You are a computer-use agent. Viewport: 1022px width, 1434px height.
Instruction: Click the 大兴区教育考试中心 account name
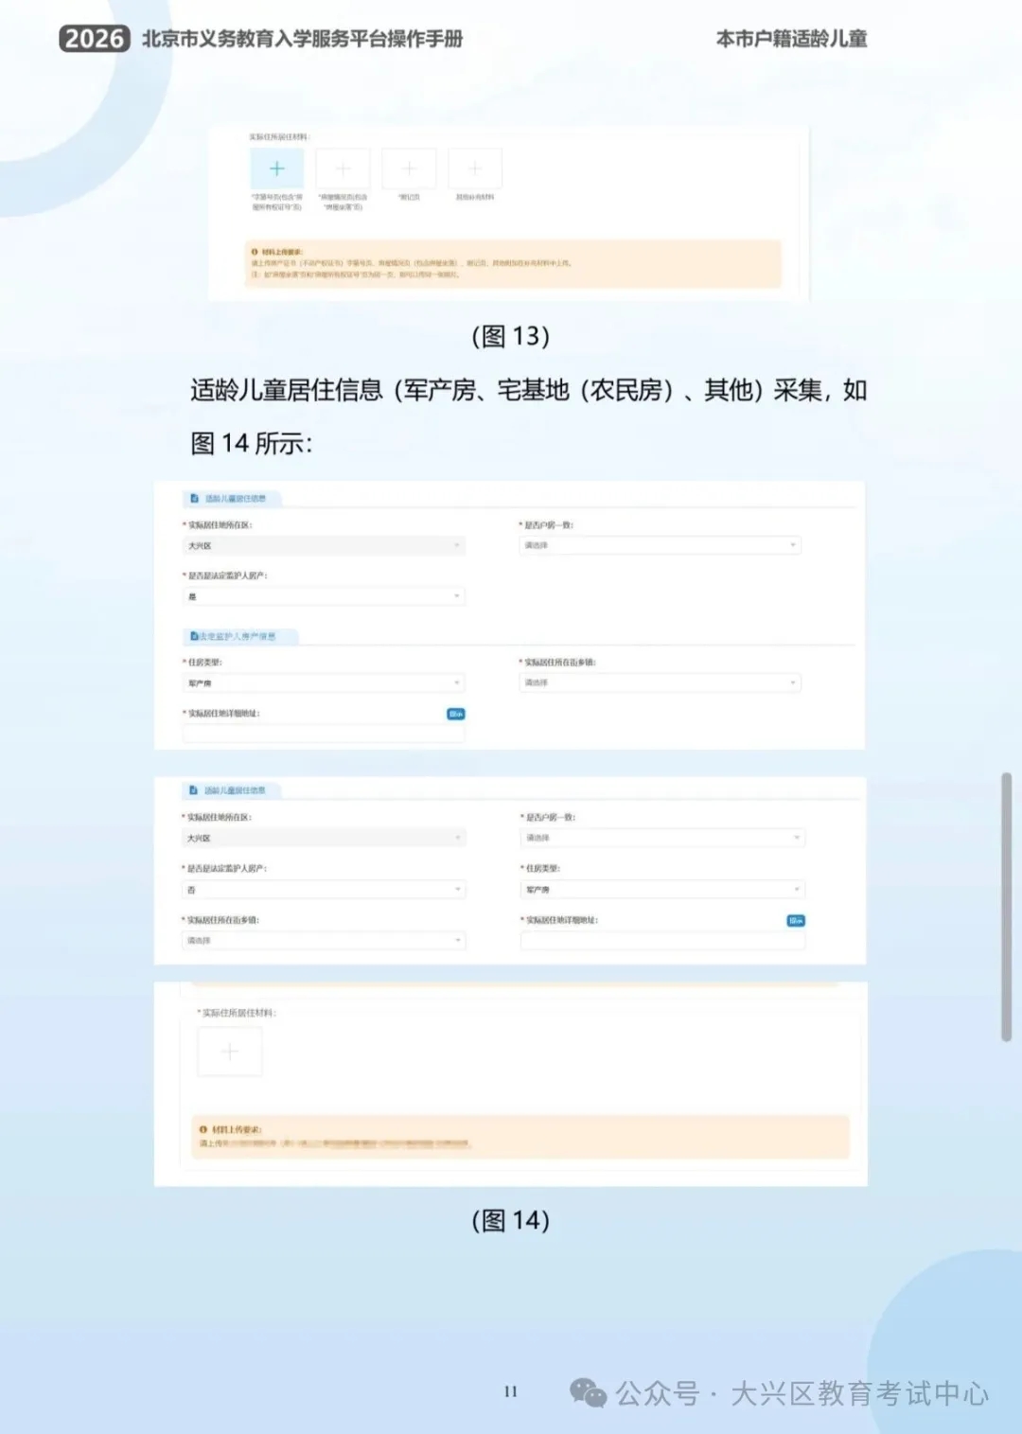click(859, 1393)
